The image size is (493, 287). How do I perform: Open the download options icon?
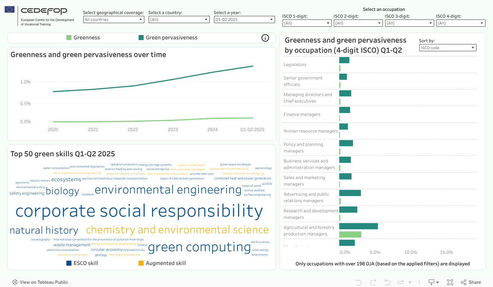pyautogui.click(x=433, y=282)
